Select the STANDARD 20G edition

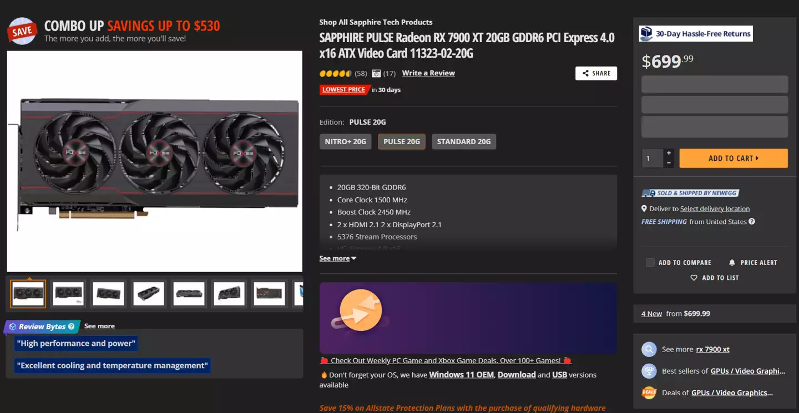tap(464, 141)
